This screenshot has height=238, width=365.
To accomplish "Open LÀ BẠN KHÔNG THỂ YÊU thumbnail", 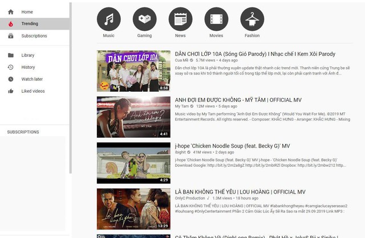I will 133,209.
